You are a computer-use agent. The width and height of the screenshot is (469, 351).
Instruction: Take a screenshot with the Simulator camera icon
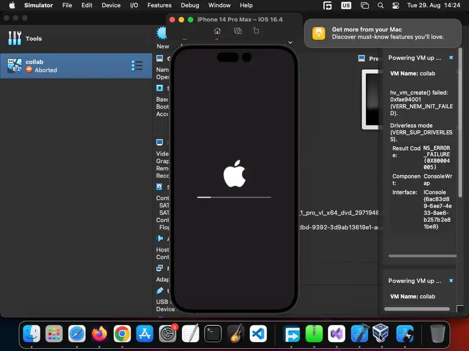[x=238, y=31]
